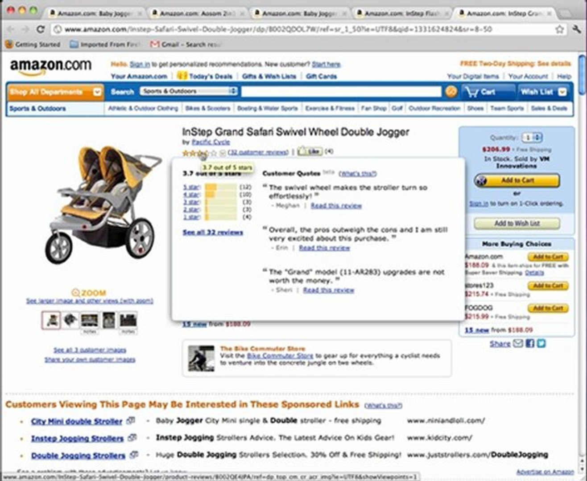Viewport: 587px width, 481px height.
Task: Open the browser wrench settings menu
Action: [576, 29]
